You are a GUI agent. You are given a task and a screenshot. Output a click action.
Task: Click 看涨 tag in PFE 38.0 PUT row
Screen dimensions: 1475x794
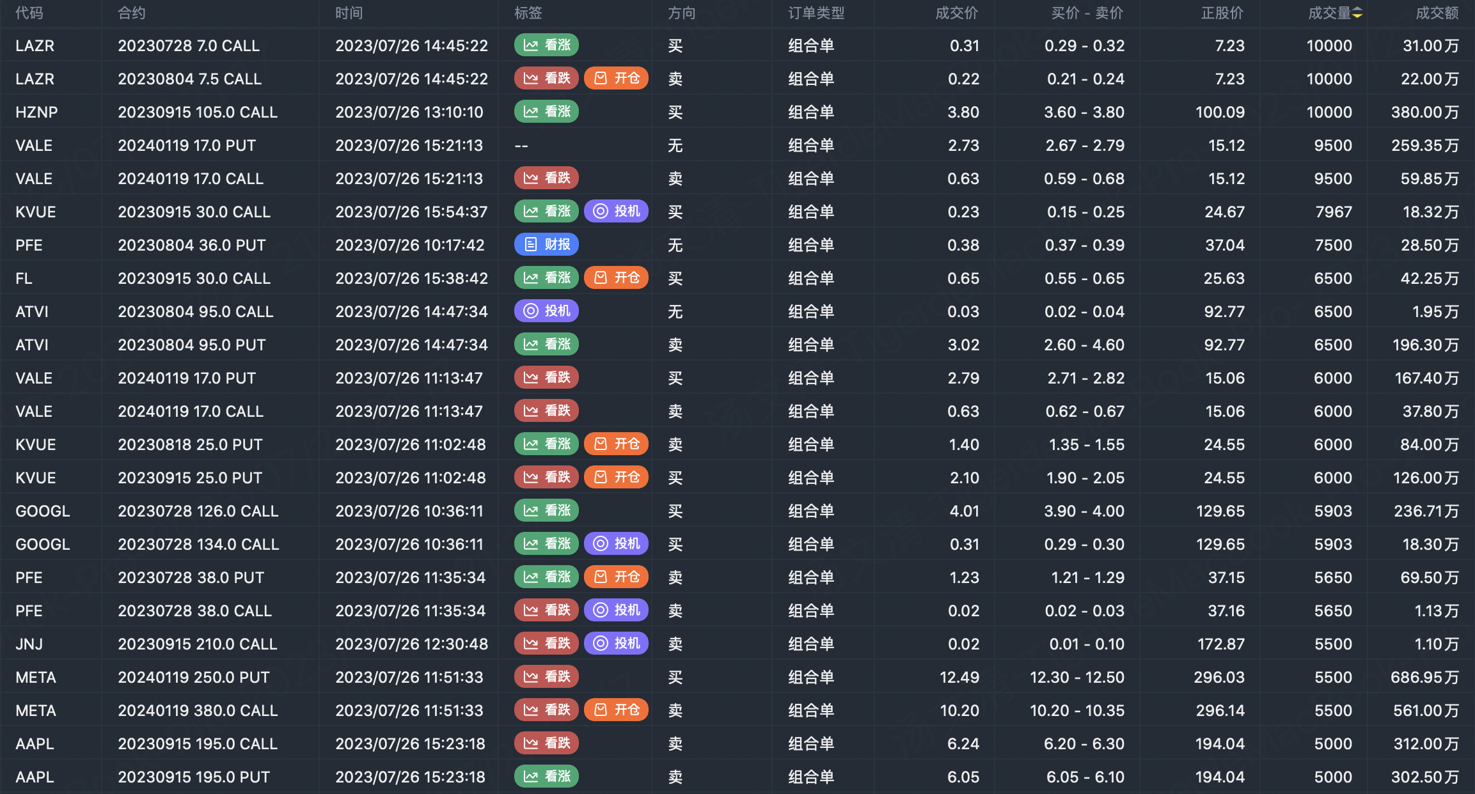546,577
